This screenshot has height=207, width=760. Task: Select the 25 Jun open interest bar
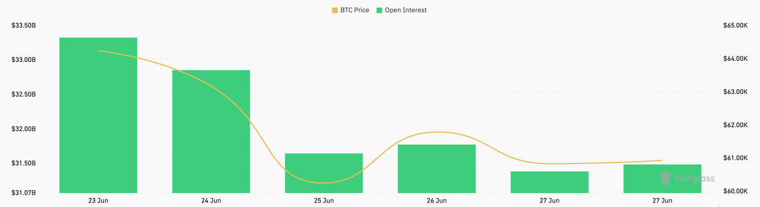[x=324, y=173]
